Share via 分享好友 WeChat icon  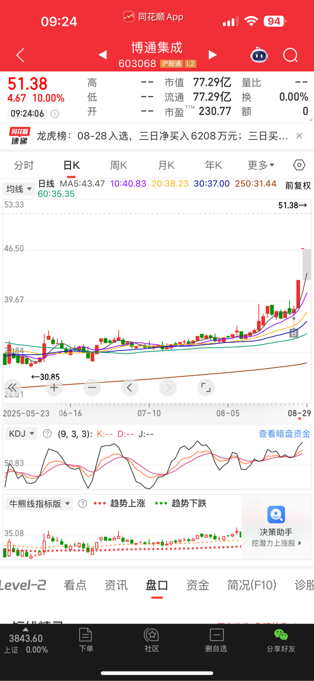[281, 640]
